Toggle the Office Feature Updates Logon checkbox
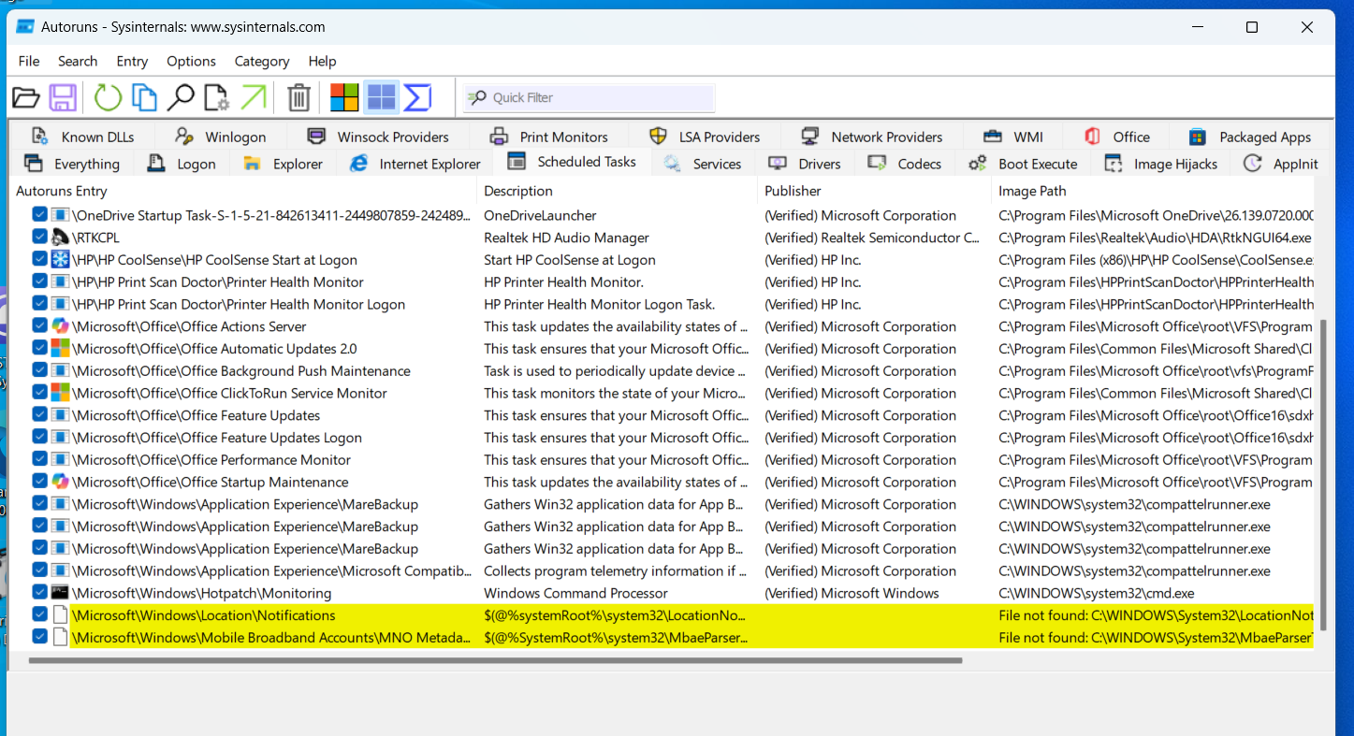 (39, 438)
